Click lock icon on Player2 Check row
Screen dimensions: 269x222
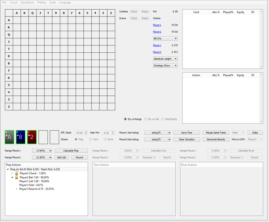click(17, 173)
